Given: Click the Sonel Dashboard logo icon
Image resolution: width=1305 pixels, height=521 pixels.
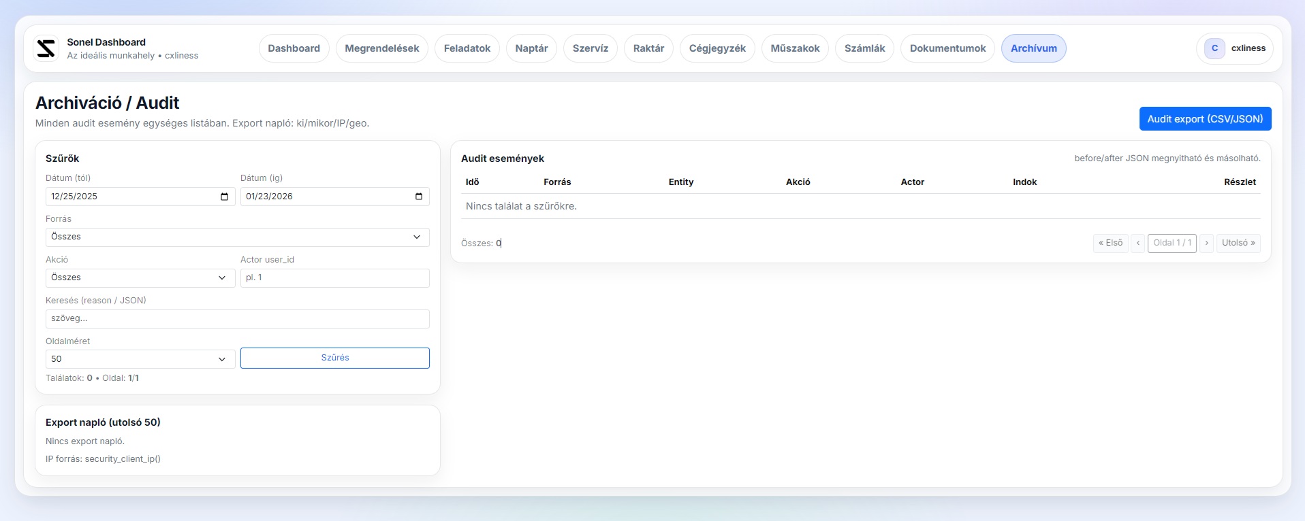Looking at the screenshot, I should click(x=46, y=48).
